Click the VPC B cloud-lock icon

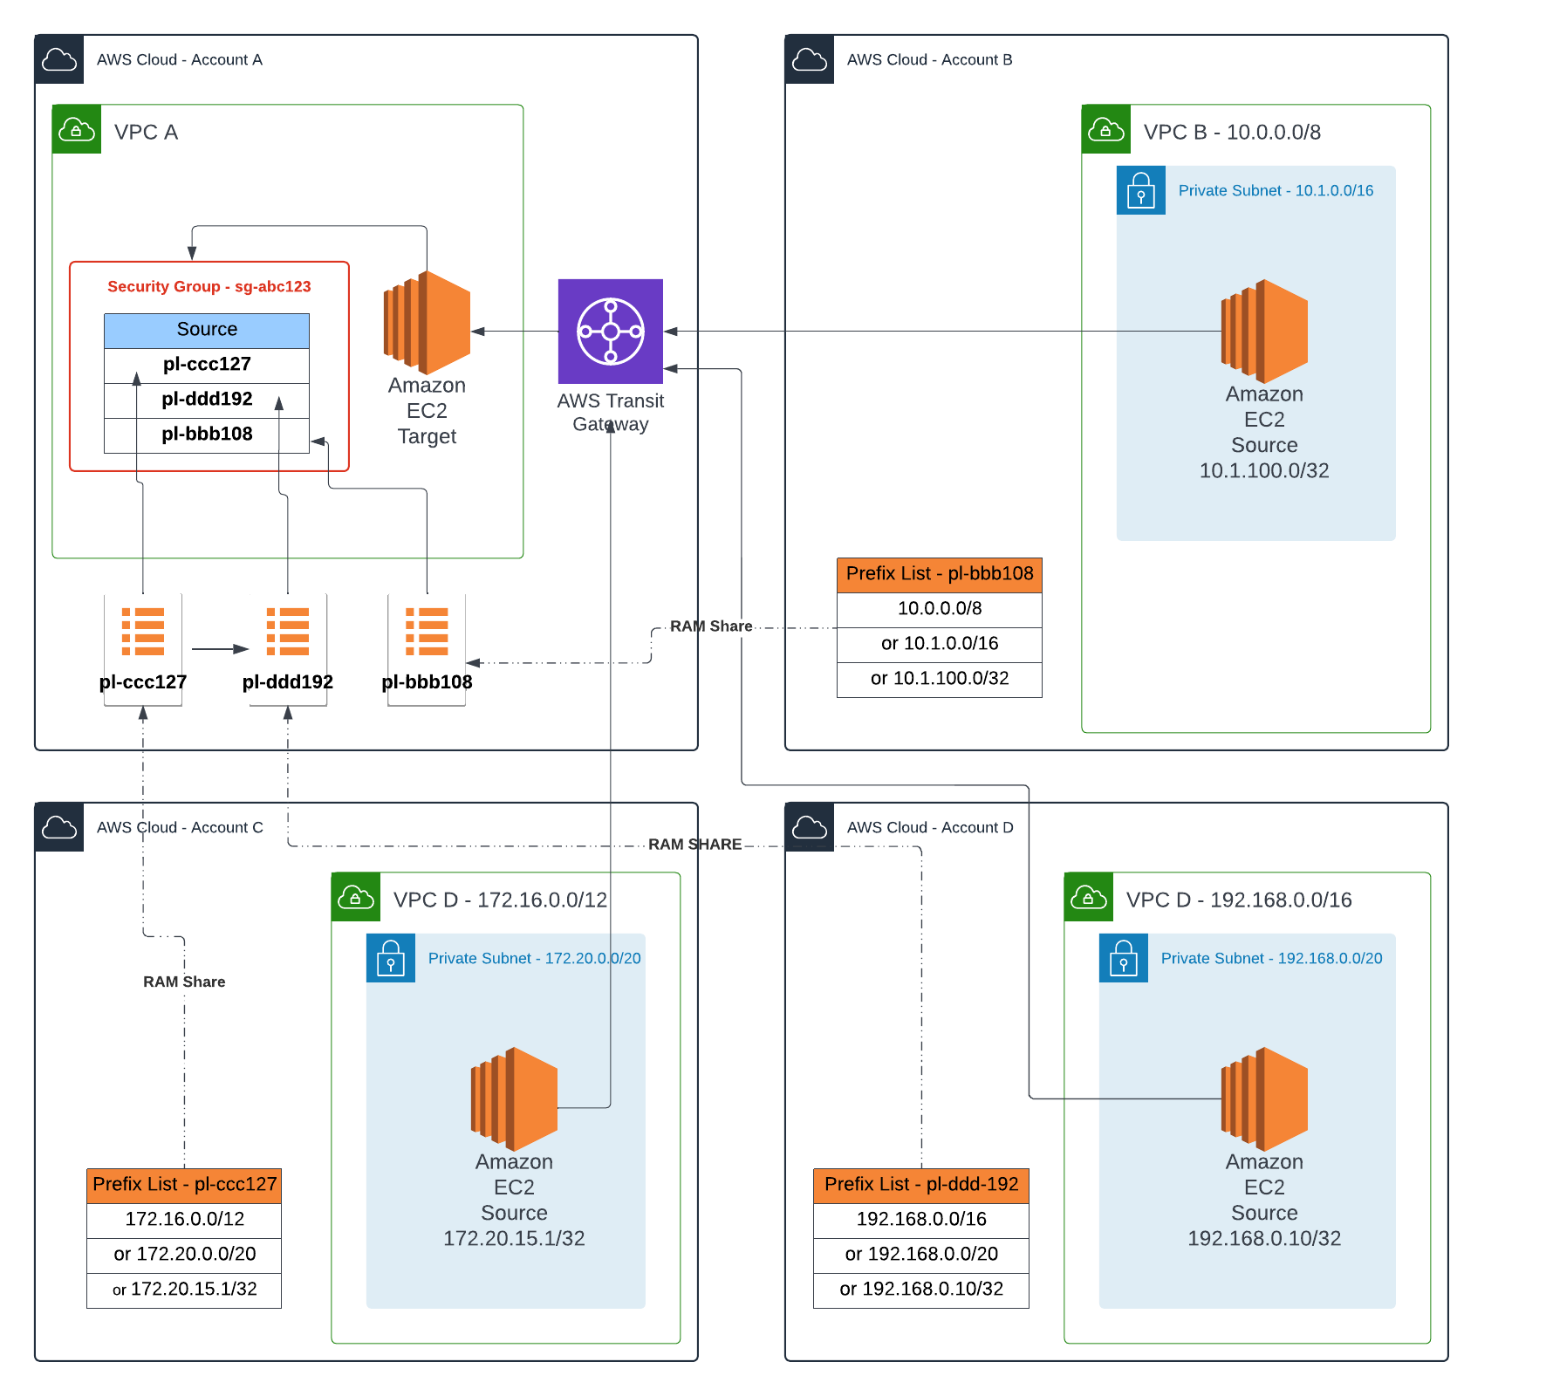click(1106, 129)
